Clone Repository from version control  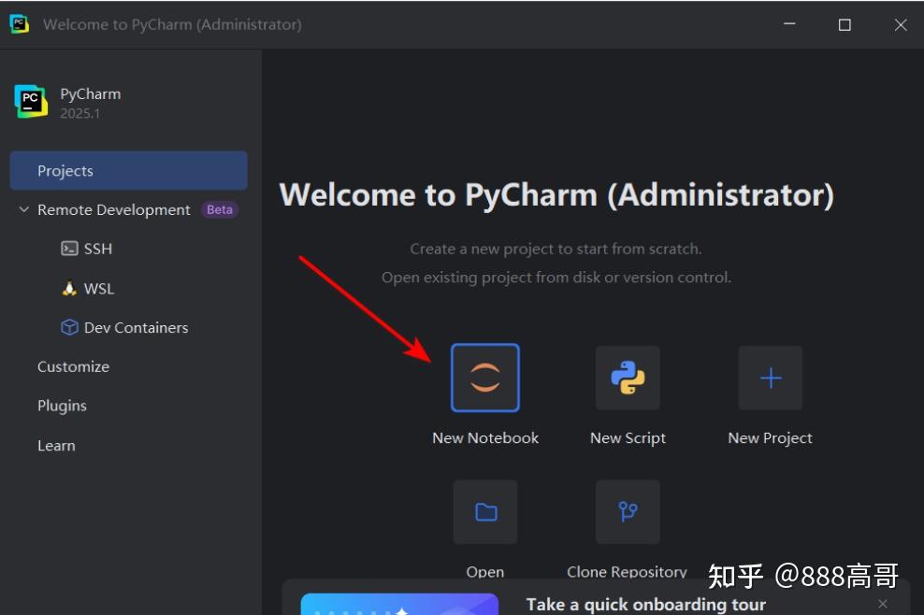[627, 512]
